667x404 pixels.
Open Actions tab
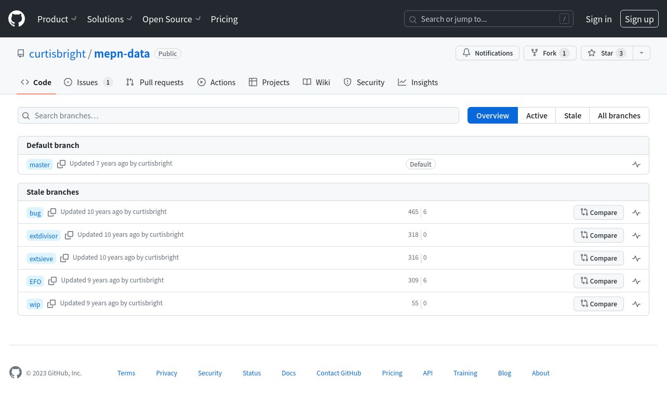(217, 82)
